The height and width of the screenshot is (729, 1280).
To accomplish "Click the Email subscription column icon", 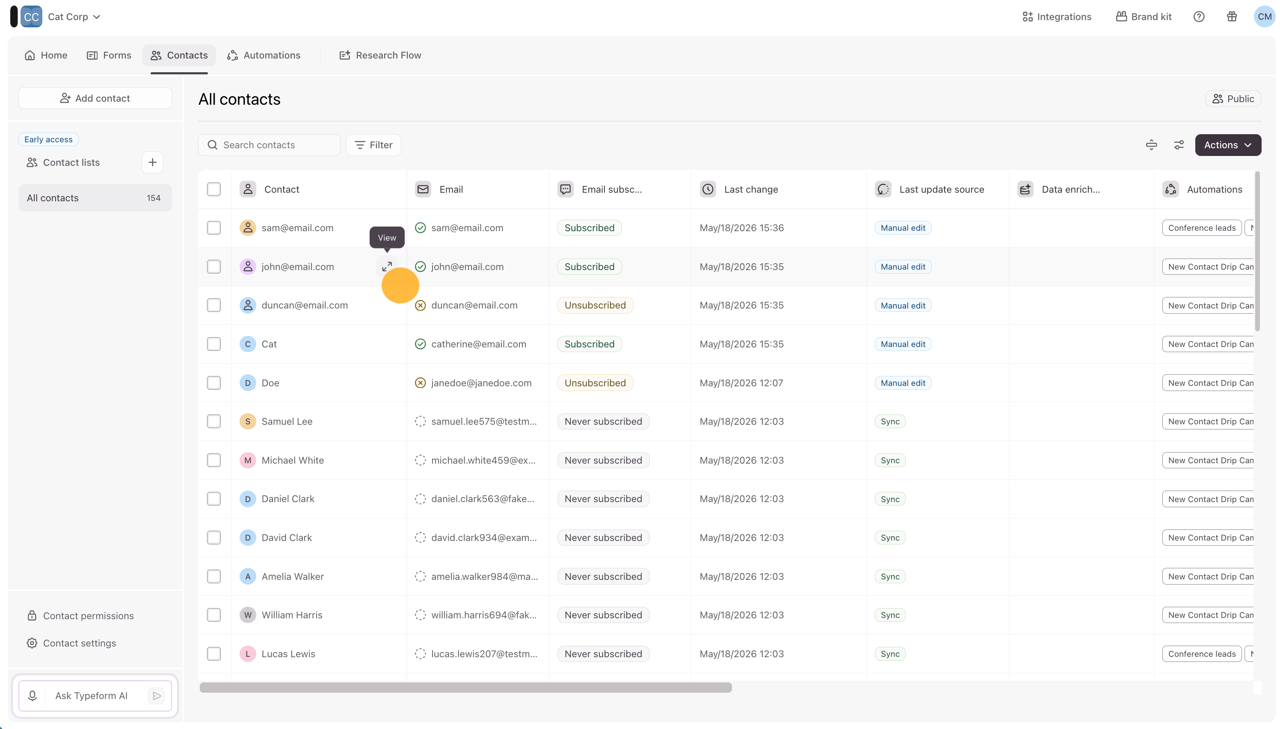I will pos(565,189).
